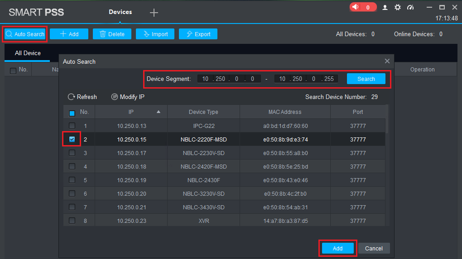Minimize the Smart PSS window
Image resolution: width=462 pixels, height=259 pixels.
point(429,7)
